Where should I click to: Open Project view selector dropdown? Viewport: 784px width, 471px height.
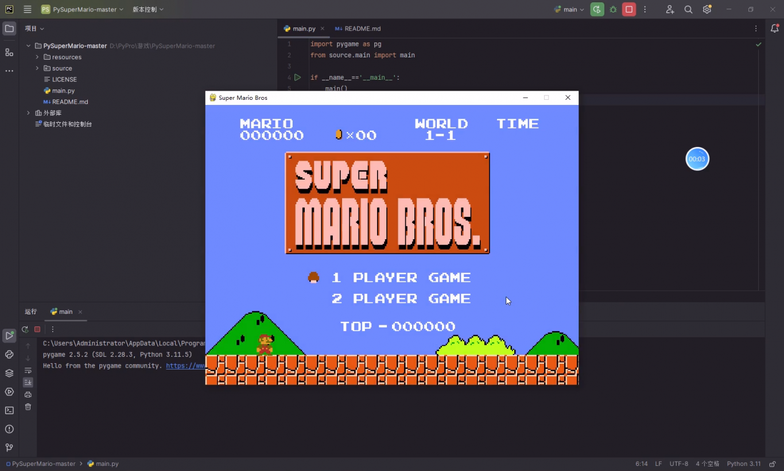[34, 29]
